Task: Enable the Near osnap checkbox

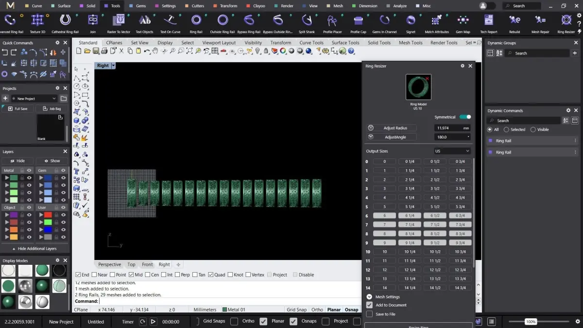Action: 94,275
